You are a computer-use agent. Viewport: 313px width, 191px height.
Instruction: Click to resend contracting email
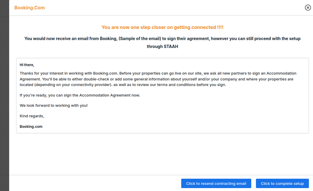pyautogui.click(x=216, y=183)
